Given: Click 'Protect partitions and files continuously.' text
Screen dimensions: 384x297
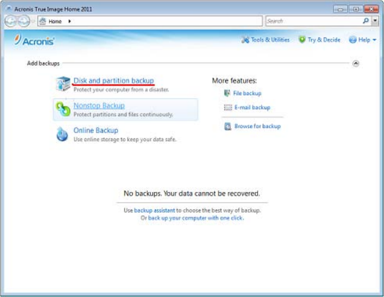Looking at the screenshot, I should [x=123, y=114].
